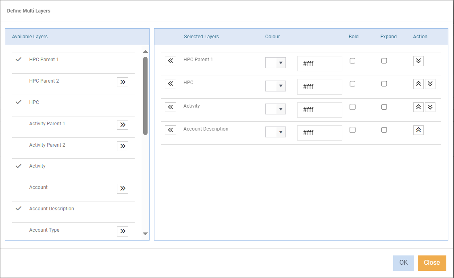Add HPC Parent 2 to selected layers
Screen dimensions: 454x278
coord(122,82)
